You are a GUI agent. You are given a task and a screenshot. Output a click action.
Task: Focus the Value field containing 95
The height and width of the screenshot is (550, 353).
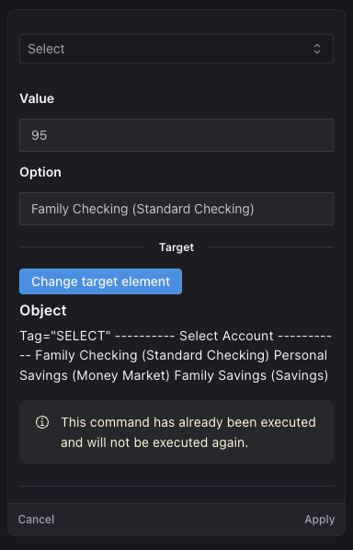click(176, 135)
